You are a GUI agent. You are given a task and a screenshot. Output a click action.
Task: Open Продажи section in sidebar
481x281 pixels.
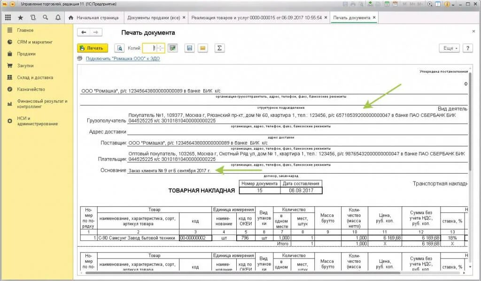click(37, 53)
